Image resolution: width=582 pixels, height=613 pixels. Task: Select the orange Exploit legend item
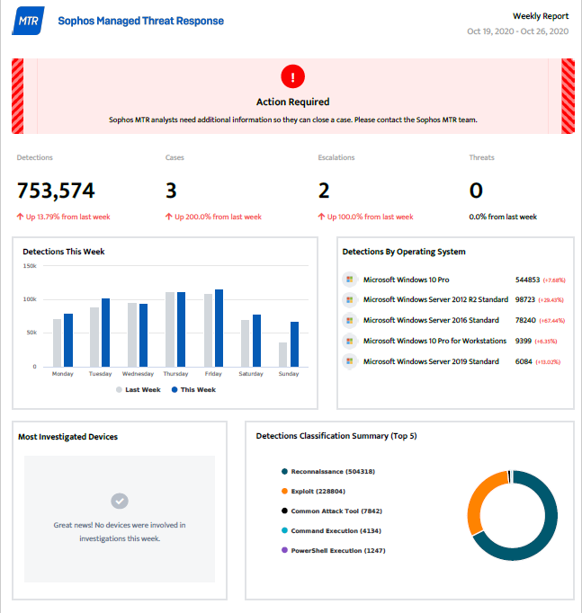point(315,491)
